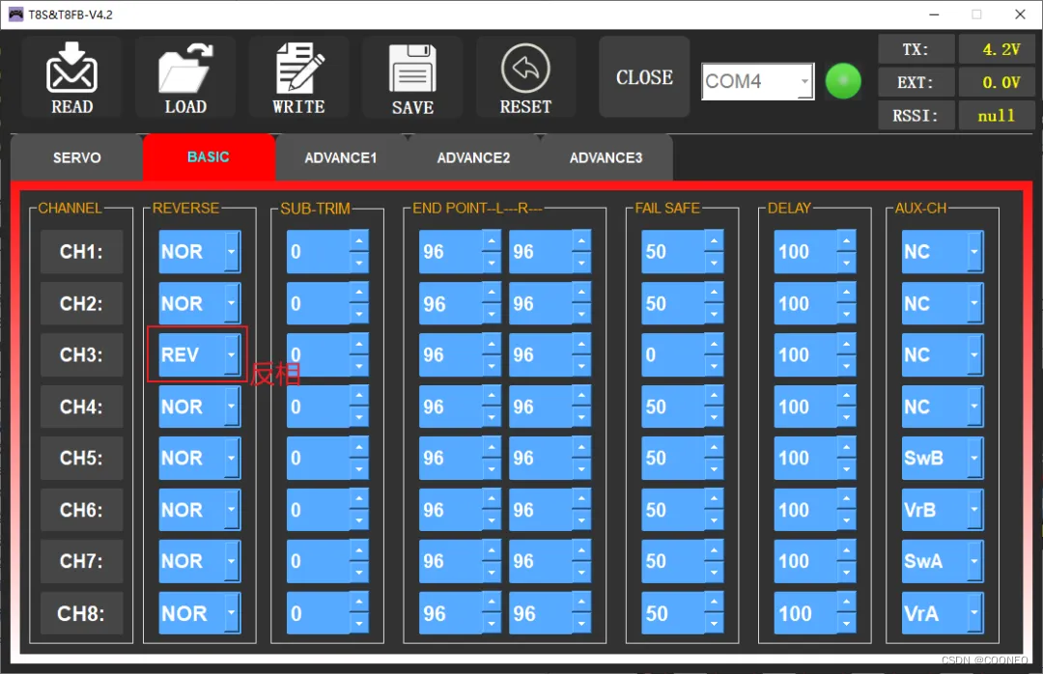Click the LOAD folder icon
The height and width of the screenshot is (674, 1043).
tap(185, 69)
